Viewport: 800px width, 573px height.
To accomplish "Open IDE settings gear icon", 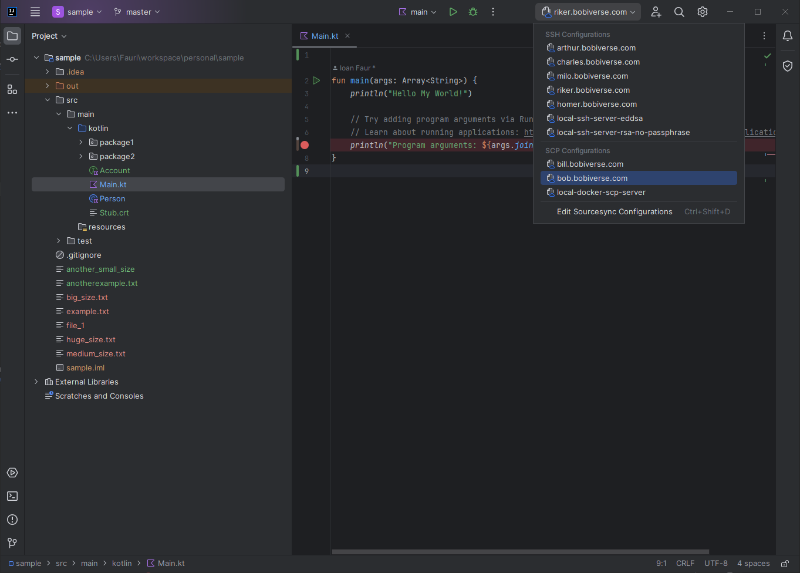I will [x=703, y=12].
